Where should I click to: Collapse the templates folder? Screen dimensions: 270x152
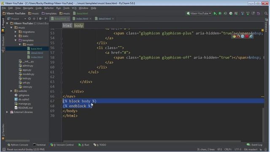[x=16, y=40]
